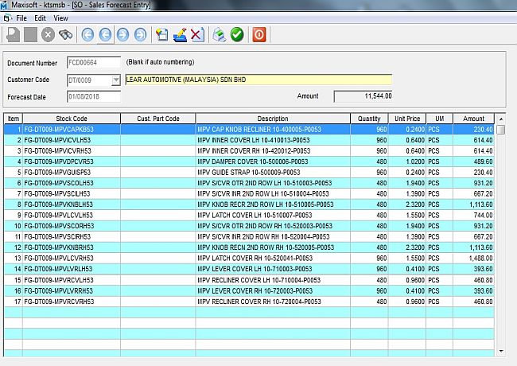Click the New document toolbar icon
517x366 pixels.
click(14, 35)
